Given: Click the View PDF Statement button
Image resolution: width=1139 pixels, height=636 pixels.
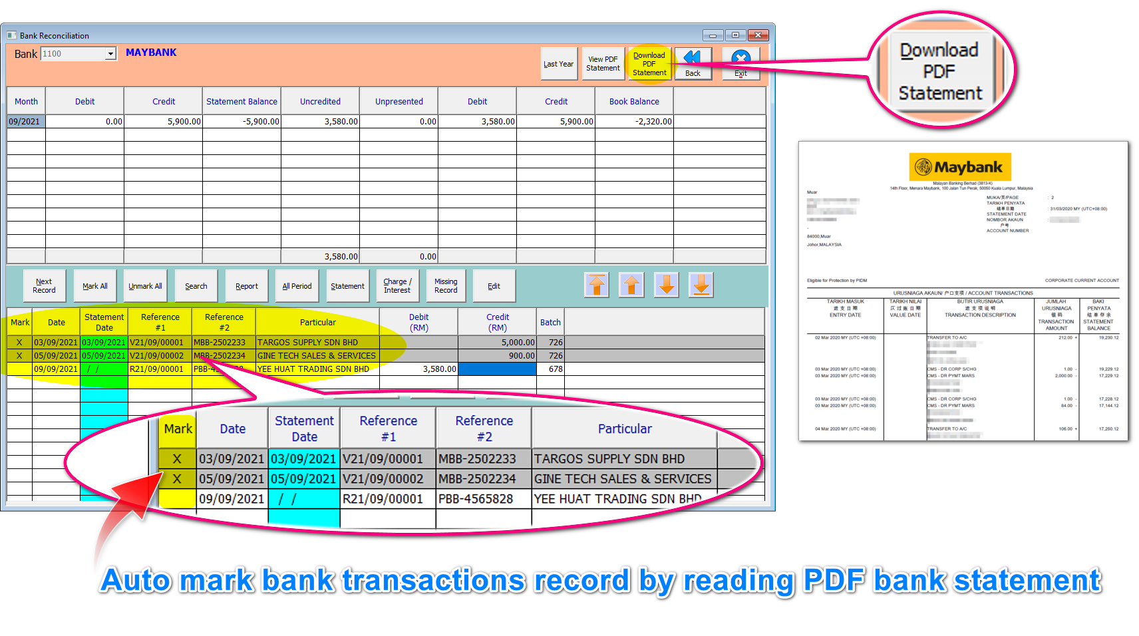Looking at the screenshot, I should 603,63.
